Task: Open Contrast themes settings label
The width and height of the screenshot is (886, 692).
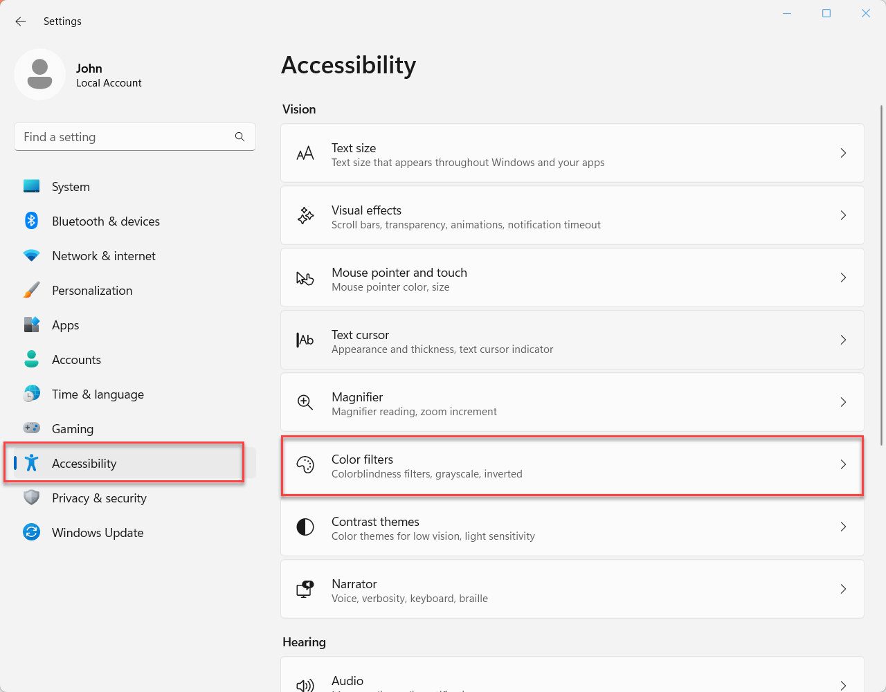Action: coord(375,521)
